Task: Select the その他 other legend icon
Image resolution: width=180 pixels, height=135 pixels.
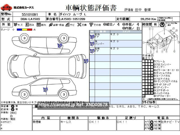Action: coord(91,25)
